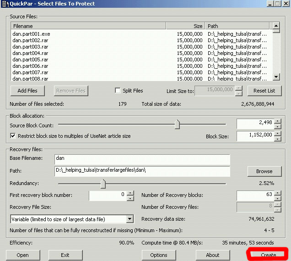Click the file list scroll up arrow

click(x=276, y=26)
